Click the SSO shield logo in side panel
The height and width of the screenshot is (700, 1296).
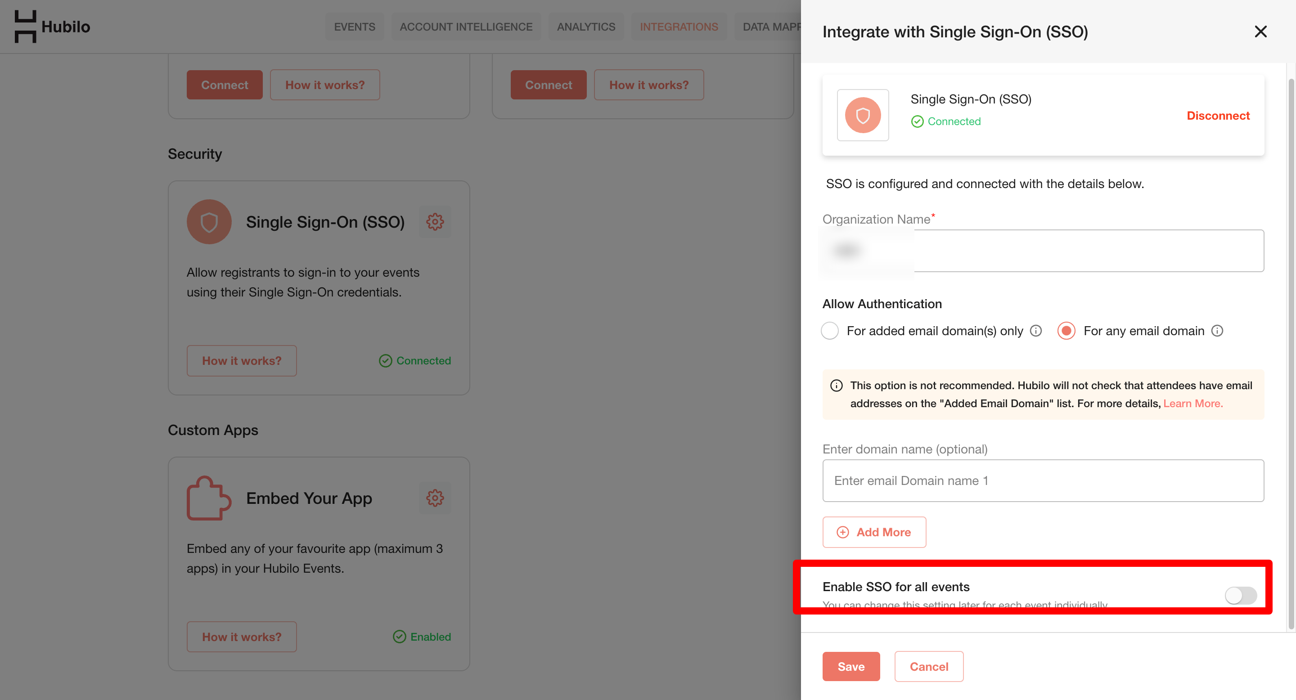click(863, 115)
